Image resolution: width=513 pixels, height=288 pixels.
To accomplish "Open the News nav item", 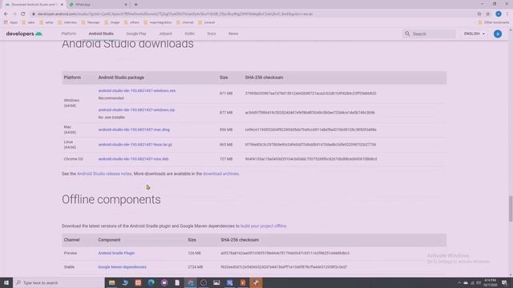I will (233, 34).
